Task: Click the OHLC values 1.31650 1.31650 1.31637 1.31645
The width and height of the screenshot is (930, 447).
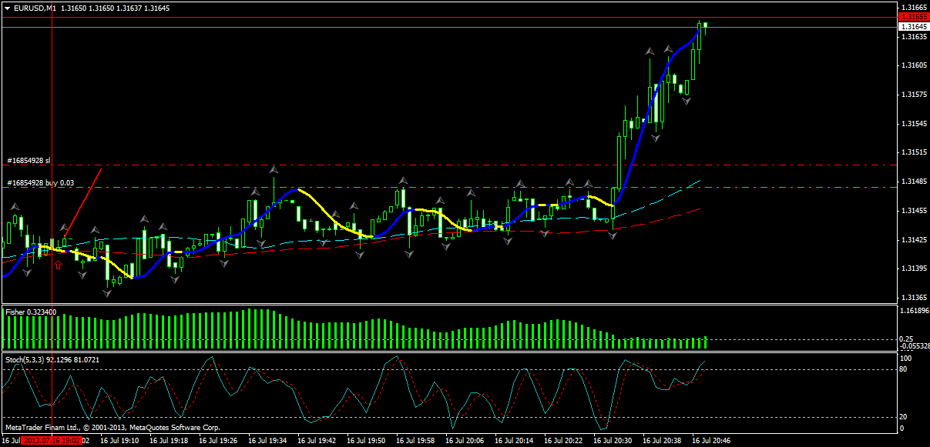Action: [115, 8]
